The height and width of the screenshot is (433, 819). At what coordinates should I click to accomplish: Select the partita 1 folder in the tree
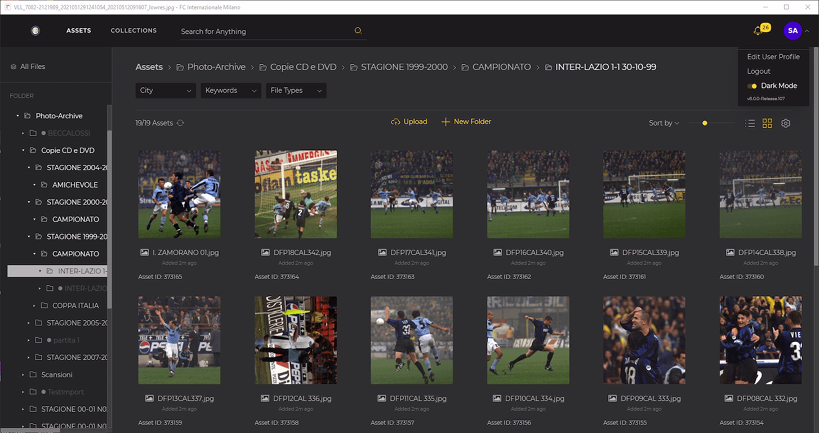pyautogui.click(x=66, y=340)
